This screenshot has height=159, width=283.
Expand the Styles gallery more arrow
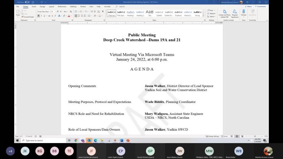tap(203, 16)
